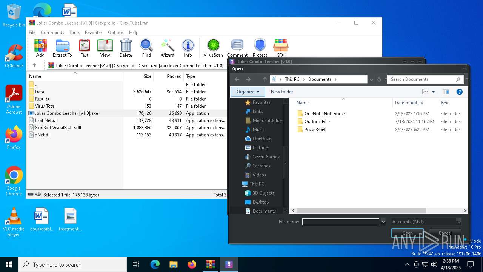
Task: Open the Find magnifier tool
Action: click(146, 48)
